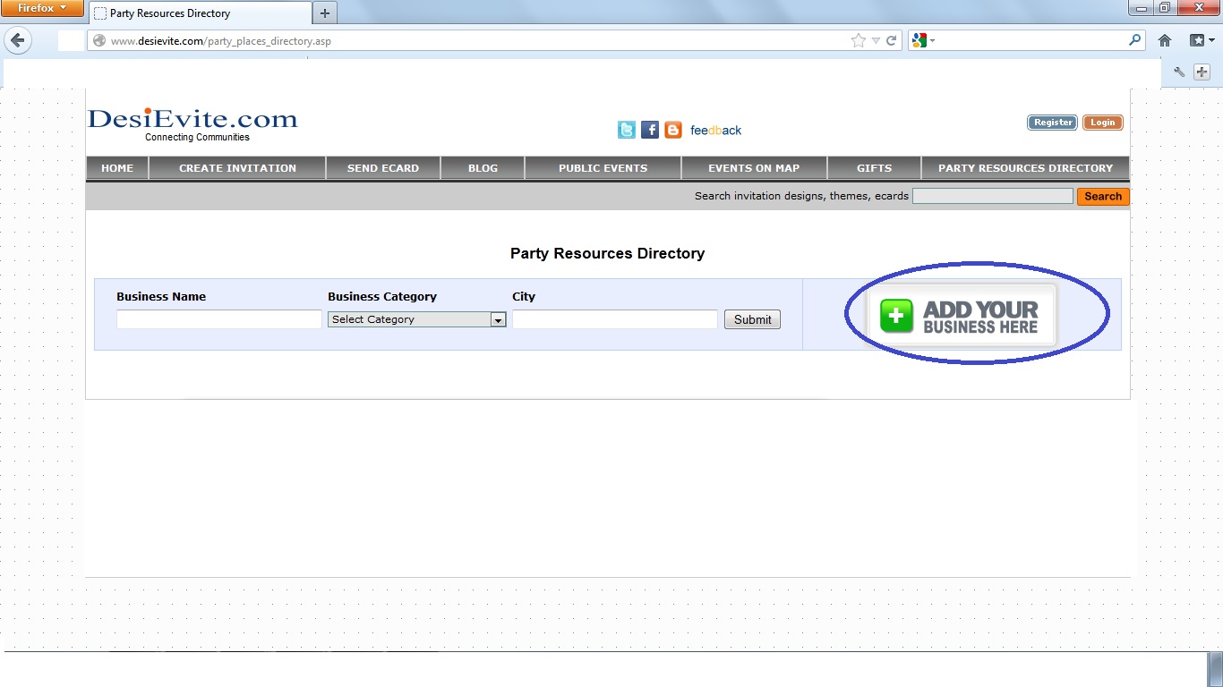1223x687 pixels.
Task: Open a new tab with plus button
Action: click(x=325, y=13)
